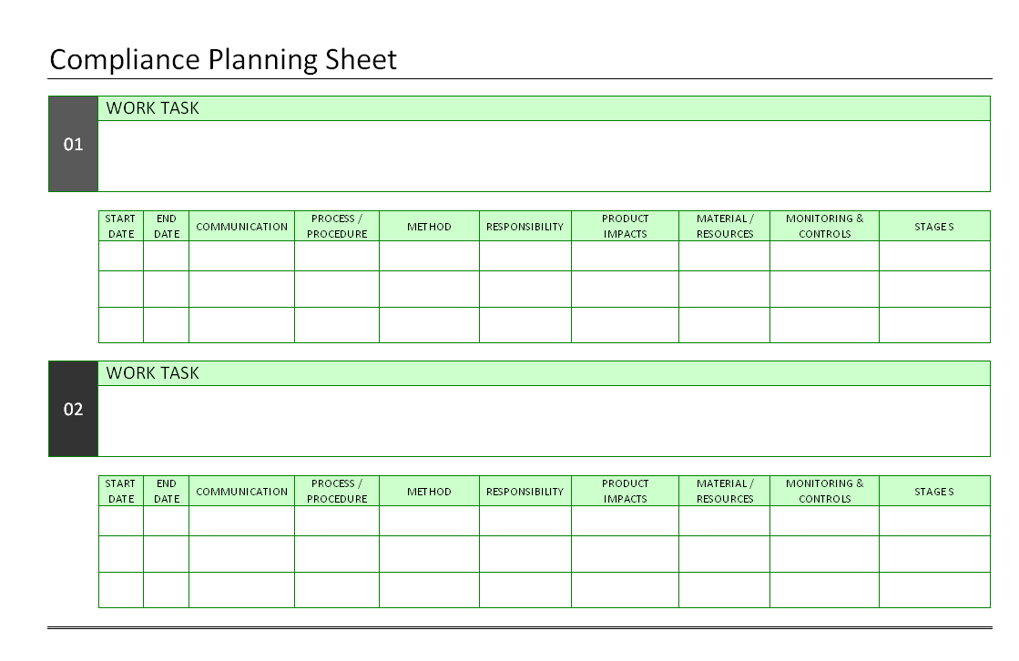Click MATERIAL / RESOURCES header in second table
1019x661 pixels.
(725, 492)
